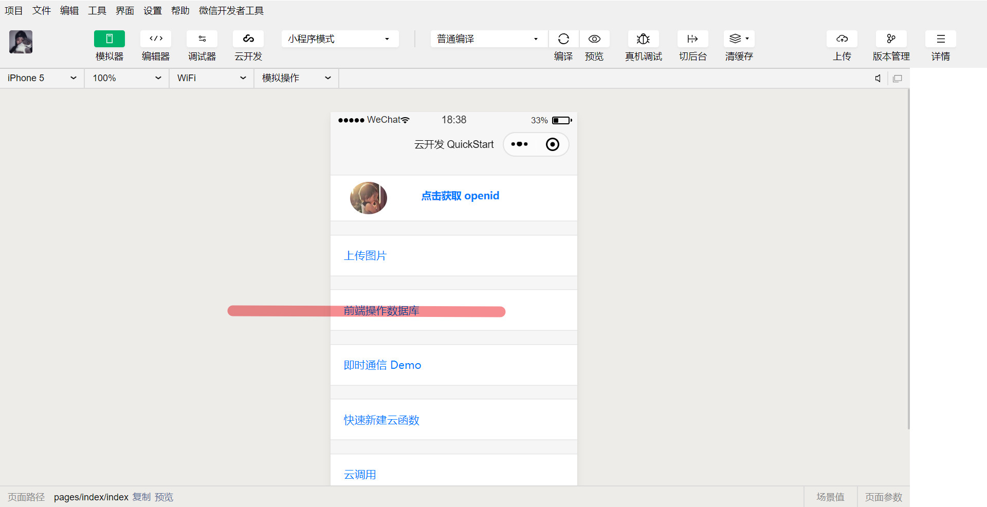Change the 100% zoom level dropdown
This screenshot has width=987, height=507.
tap(127, 78)
